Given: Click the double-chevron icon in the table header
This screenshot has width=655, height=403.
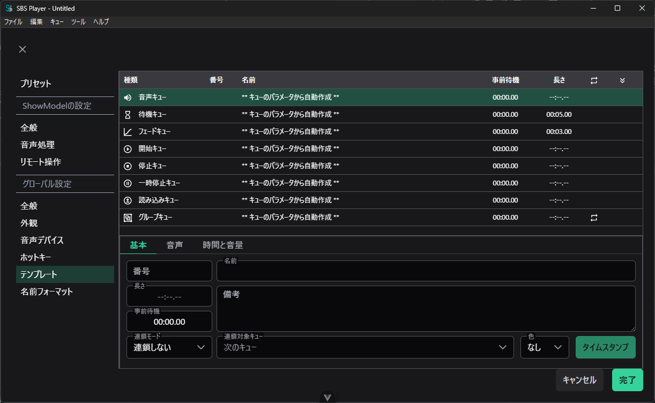Looking at the screenshot, I should click(x=622, y=80).
